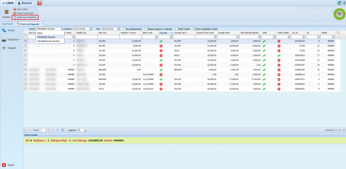Switch to the Benim tab
This screenshot has height=169, width=346.
[25, 3]
